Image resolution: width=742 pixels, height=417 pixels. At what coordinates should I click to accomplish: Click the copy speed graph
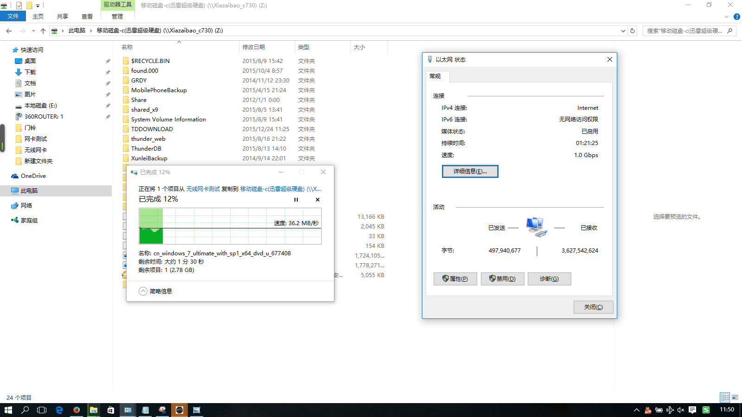[x=230, y=226]
